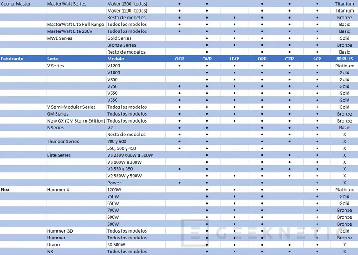Viewport: 358px width, 255px height.
Task: Click the "Urano" series cell
Action: 53,245
